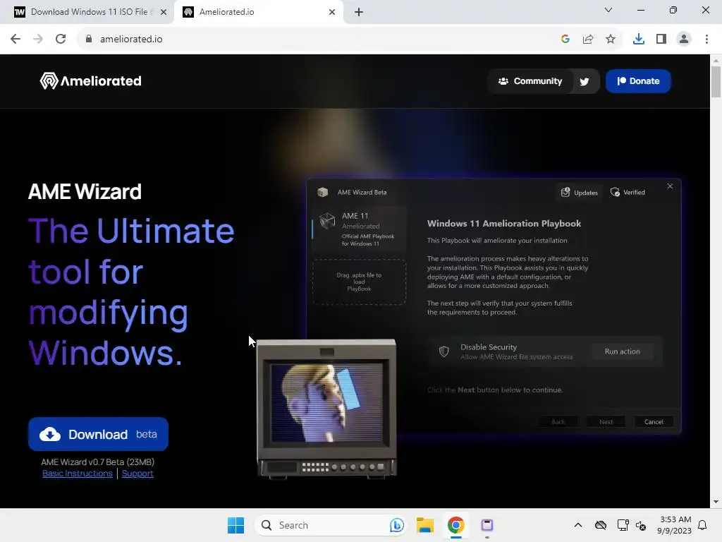The height and width of the screenshot is (542, 722).
Task: Open Chrome downloads icon
Action: (639, 40)
